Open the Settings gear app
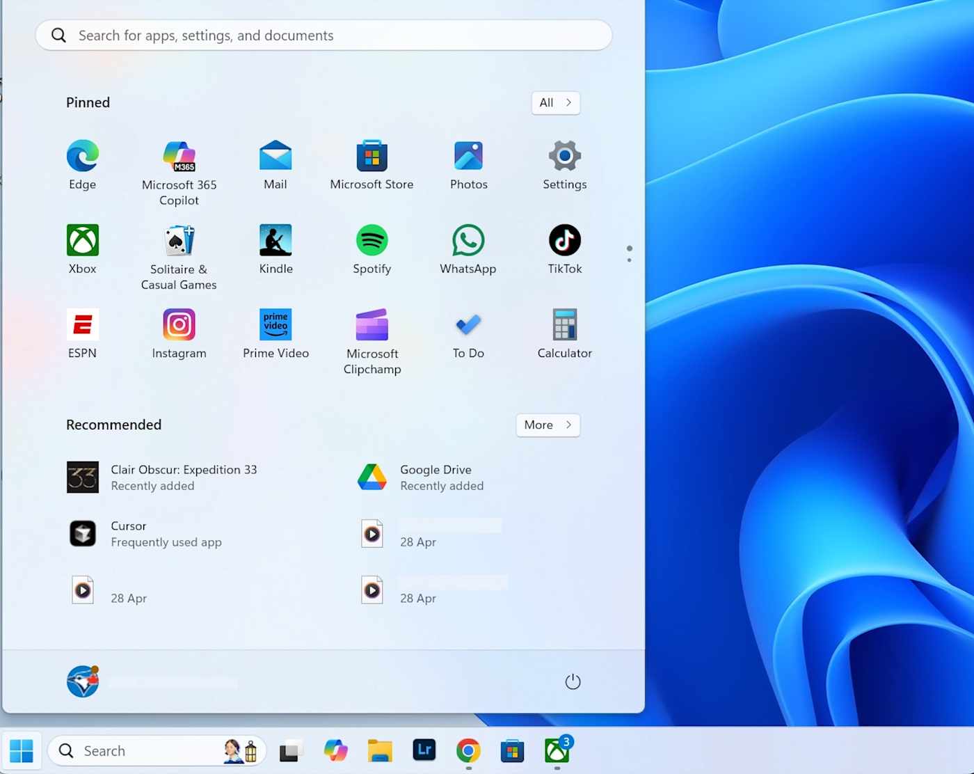 (x=565, y=165)
